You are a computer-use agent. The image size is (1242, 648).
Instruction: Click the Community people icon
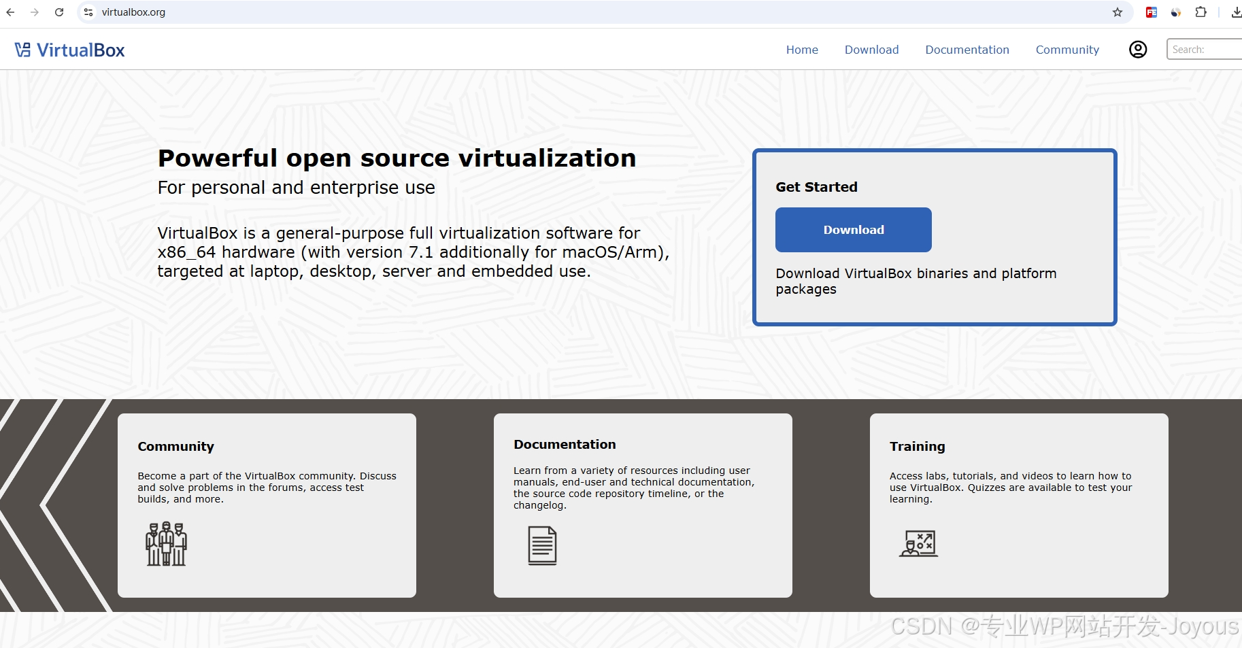pos(166,544)
